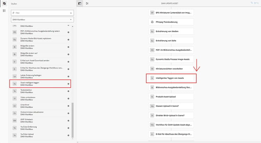Screen dimensions: 261x143
Task: Show info for Dynamic Media-Bild-Assets replizieren
Action: click(x=69, y=40)
